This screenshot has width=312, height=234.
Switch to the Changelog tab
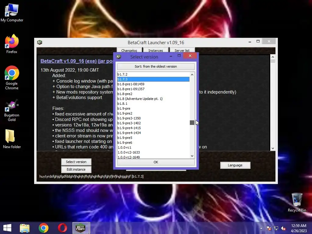(x=129, y=50)
